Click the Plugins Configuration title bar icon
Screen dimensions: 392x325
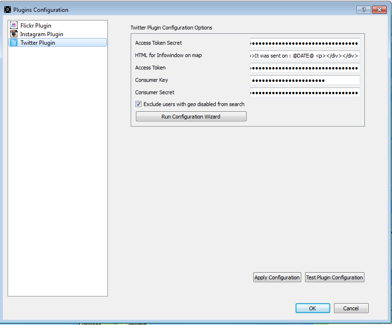coord(8,10)
